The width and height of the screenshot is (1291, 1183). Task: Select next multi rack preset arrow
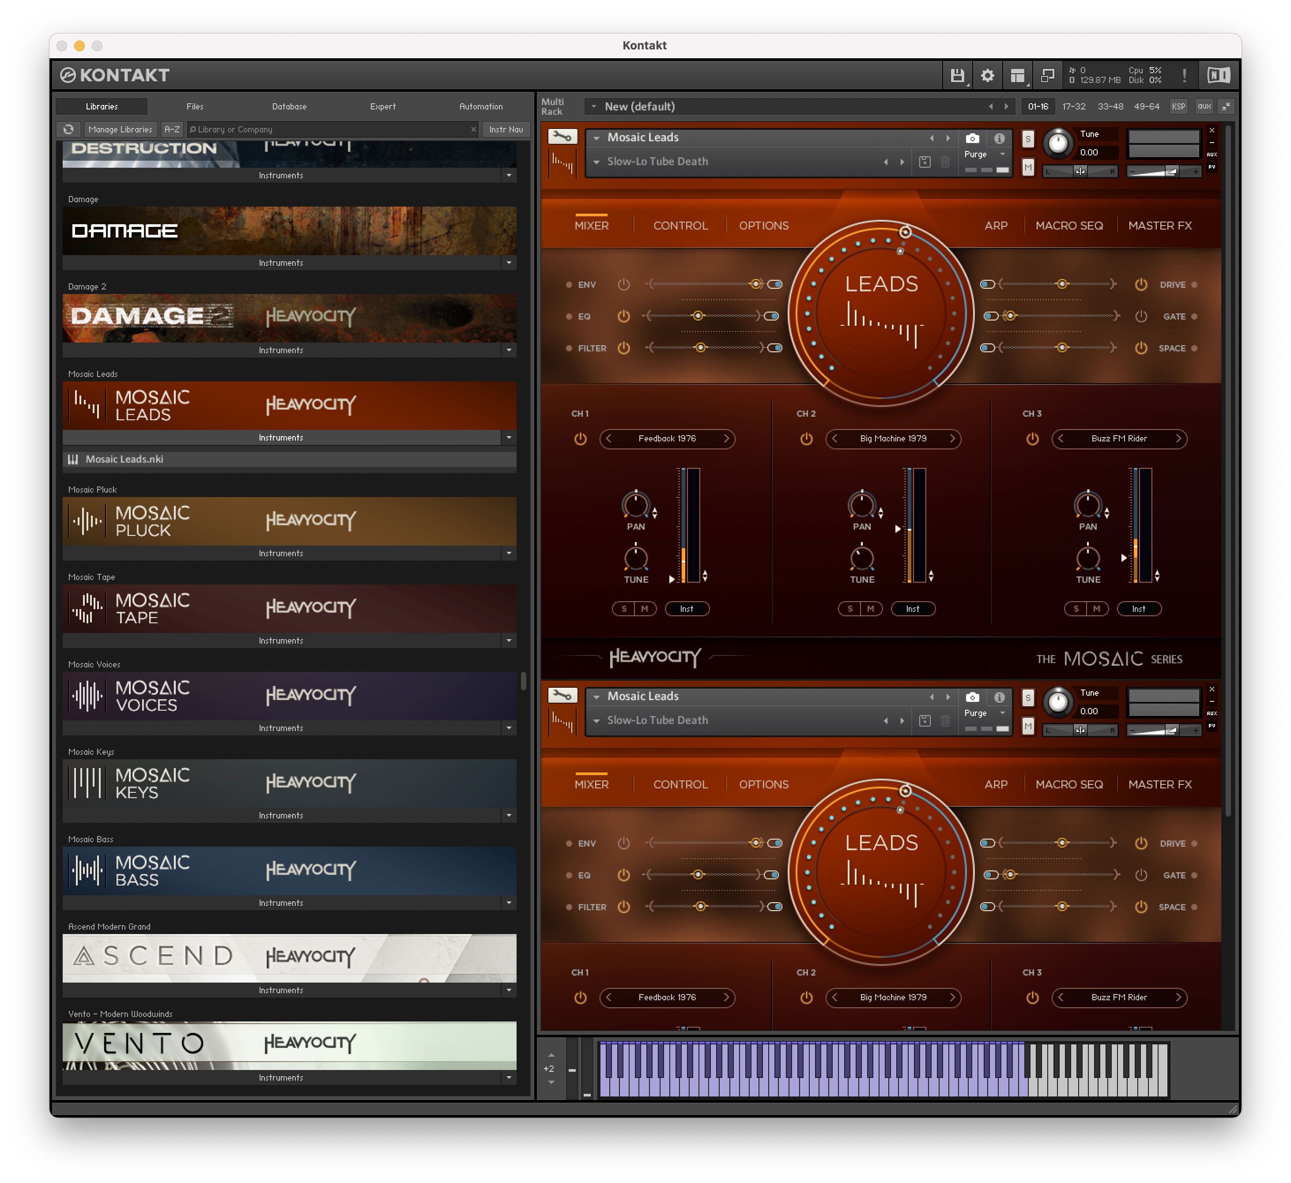coord(1006,106)
